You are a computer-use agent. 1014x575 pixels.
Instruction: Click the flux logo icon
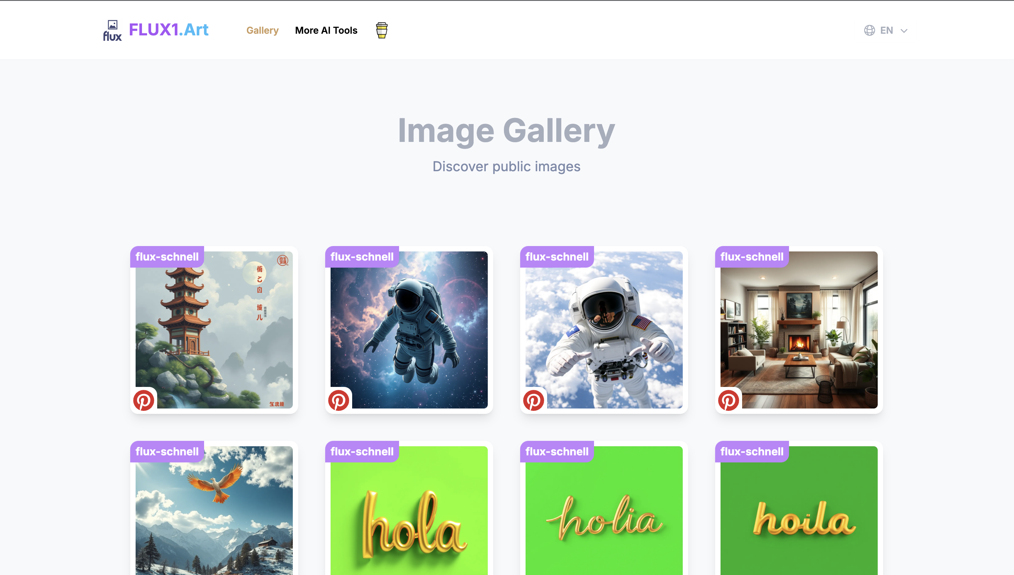click(112, 30)
